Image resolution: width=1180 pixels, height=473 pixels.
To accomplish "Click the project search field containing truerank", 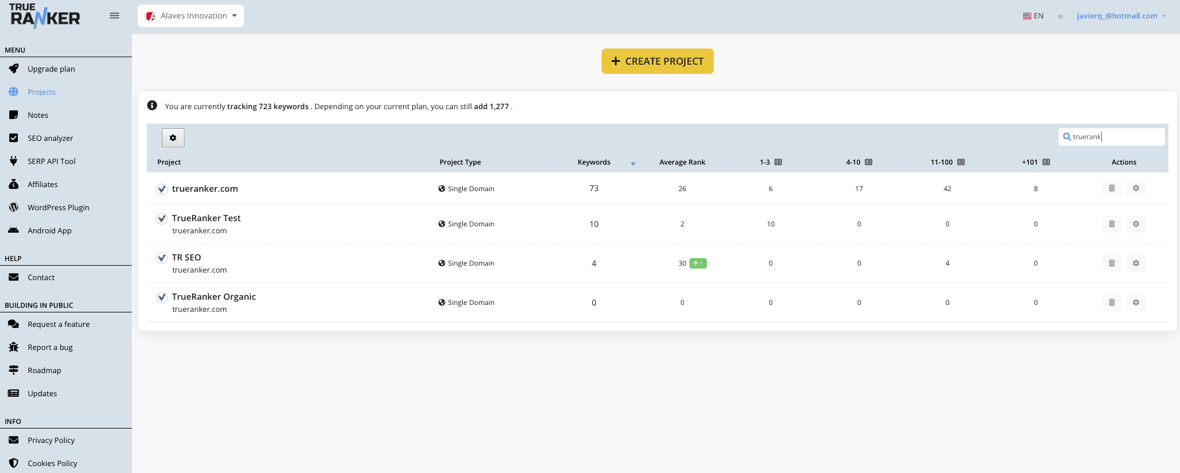I will click(1112, 137).
